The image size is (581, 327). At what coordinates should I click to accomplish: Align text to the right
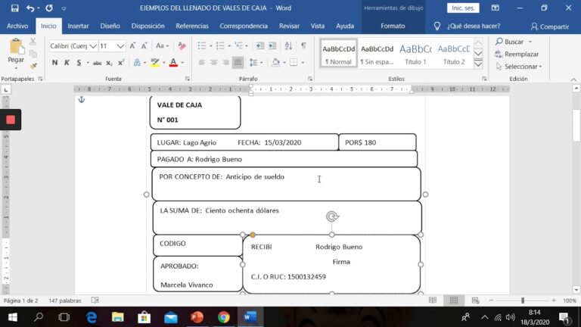coord(225,63)
